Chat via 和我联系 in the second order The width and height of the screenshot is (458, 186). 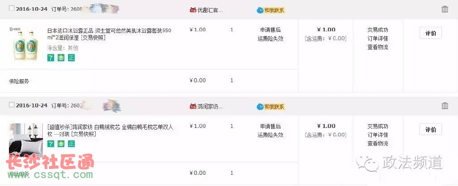(x=271, y=106)
